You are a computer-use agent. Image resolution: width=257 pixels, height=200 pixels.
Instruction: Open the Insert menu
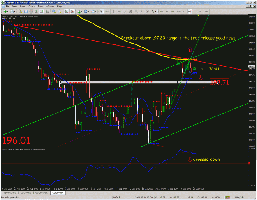(x=23, y=7)
